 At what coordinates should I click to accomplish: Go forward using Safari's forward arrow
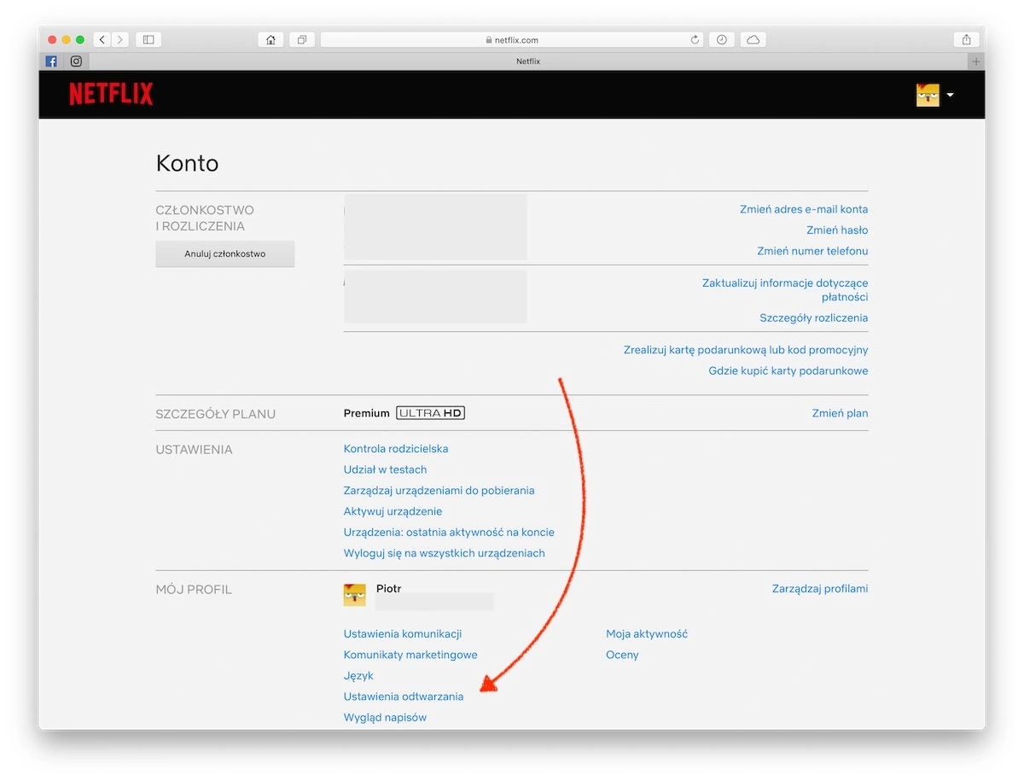120,40
